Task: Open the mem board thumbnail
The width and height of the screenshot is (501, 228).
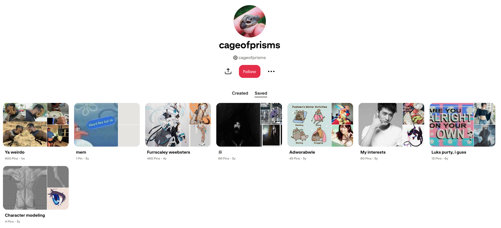Action: coord(107,125)
